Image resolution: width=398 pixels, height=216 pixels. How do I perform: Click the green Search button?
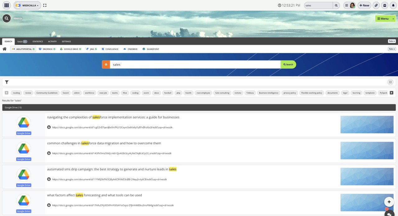click(288, 64)
